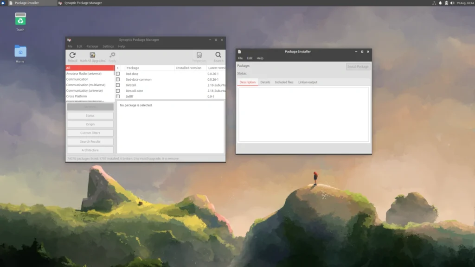Select the All section in the list
The width and height of the screenshot is (475, 267).
coord(90,68)
